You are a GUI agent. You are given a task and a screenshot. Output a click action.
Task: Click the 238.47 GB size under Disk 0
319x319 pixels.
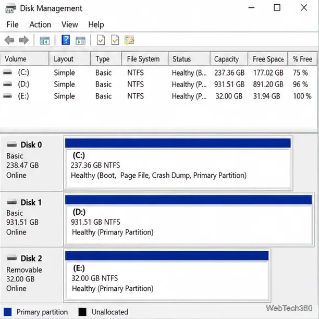[22, 165]
